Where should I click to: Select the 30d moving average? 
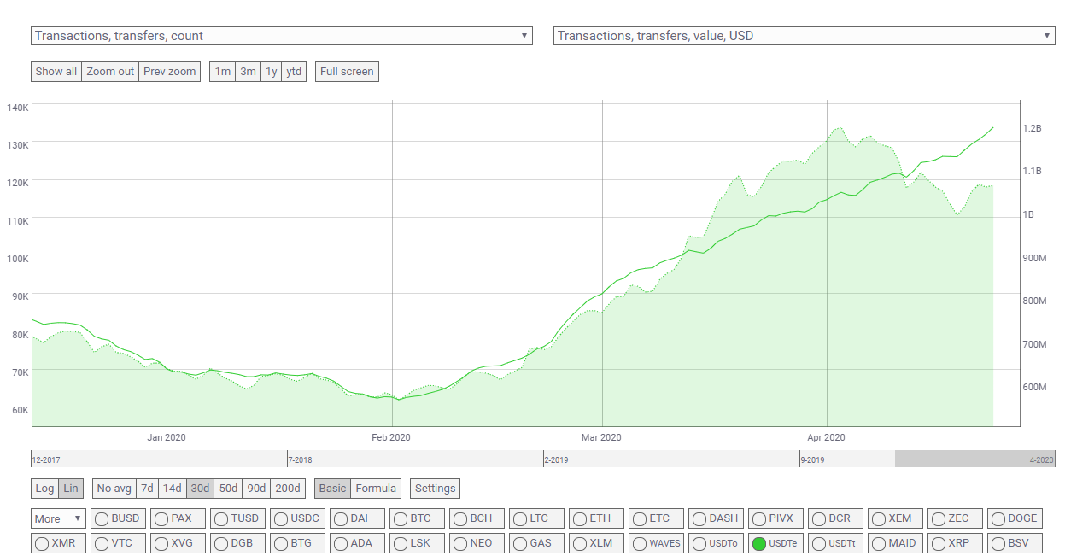click(x=201, y=489)
